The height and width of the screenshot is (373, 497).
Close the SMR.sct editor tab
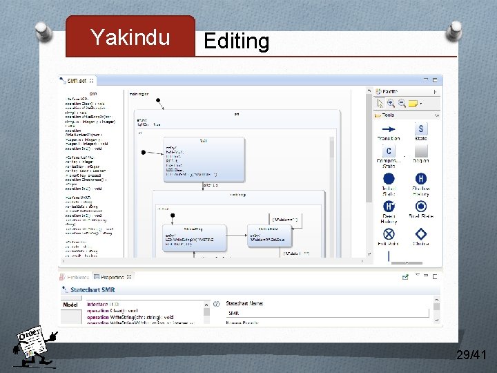click(x=91, y=81)
